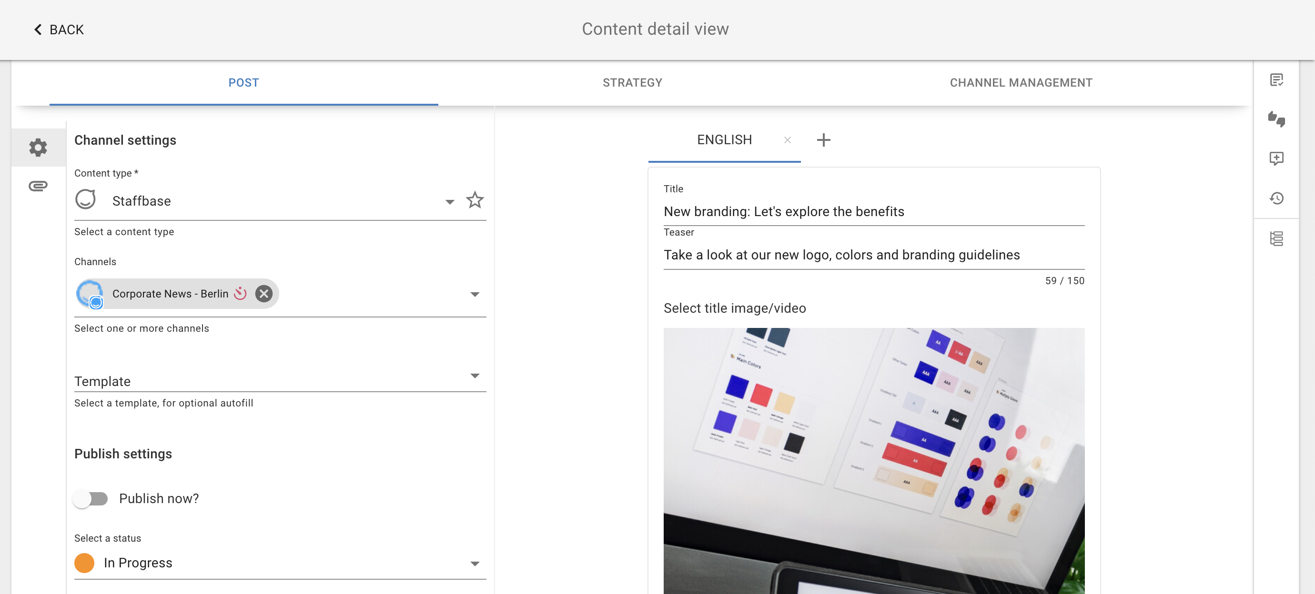Edit the Title field text
The width and height of the screenshot is (1315, 594).
tap(874, 212)
